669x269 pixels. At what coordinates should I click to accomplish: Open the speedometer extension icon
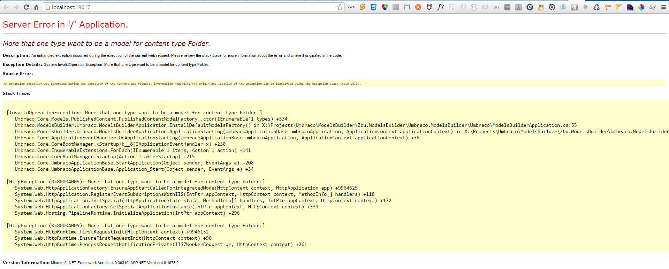click(x=630, y=7)
